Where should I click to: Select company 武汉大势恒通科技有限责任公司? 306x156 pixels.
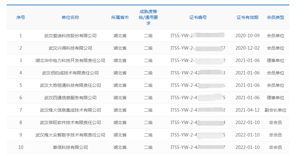tap(70, 85)
